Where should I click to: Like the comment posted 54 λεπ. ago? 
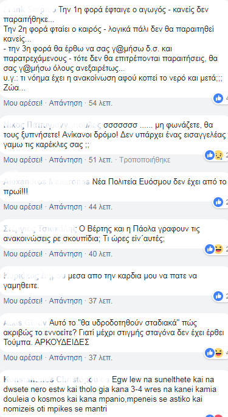22,103
